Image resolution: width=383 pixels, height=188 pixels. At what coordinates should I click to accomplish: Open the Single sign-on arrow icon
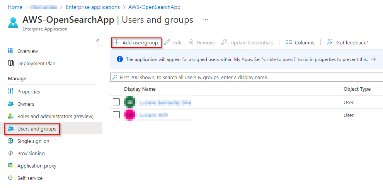pyautogui.click(x=10, y=141)
